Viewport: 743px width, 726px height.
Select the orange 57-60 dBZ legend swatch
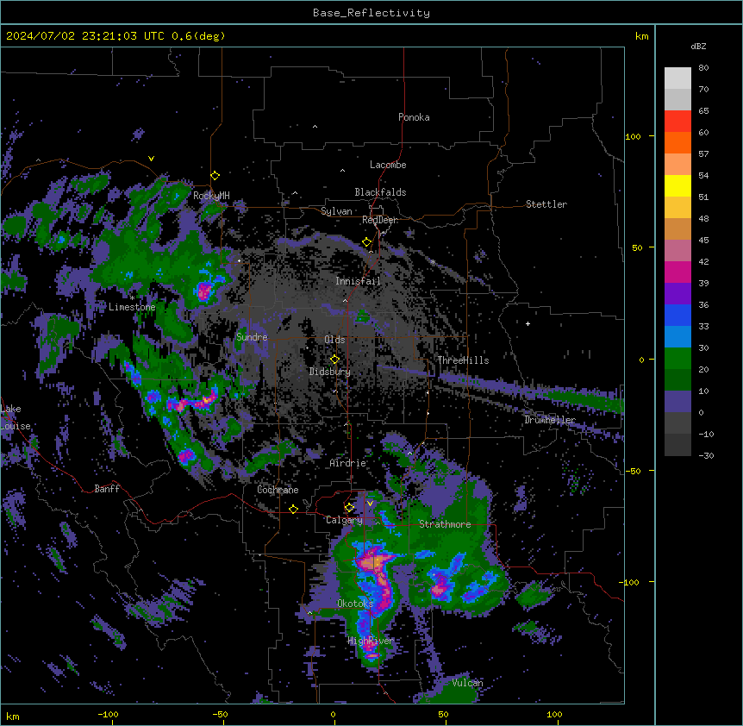677,142
